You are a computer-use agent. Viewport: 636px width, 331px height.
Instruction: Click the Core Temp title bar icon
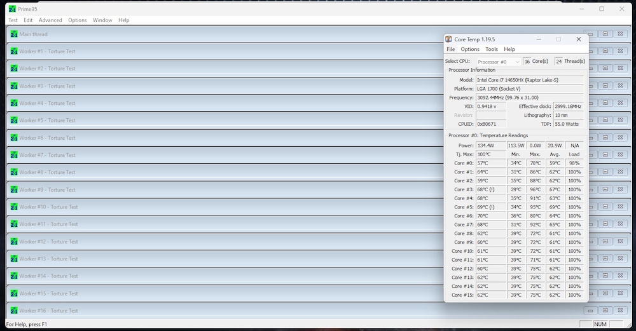click(449, 39)
